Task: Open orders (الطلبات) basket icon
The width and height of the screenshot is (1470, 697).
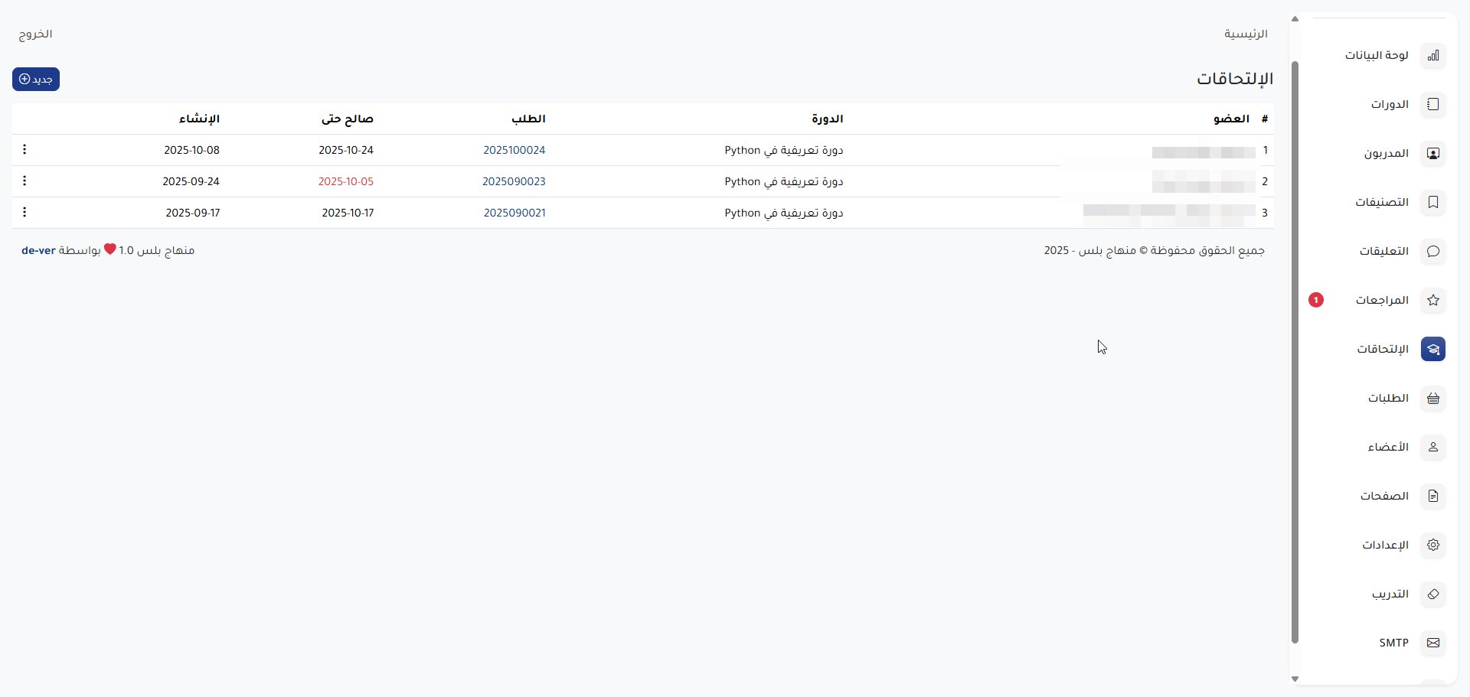Action: click(1432, 399)
